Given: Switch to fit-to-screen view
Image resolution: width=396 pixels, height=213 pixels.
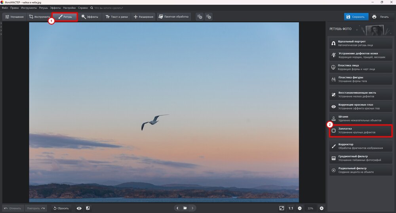Looking at the screenshot, I should coord(282,208).
